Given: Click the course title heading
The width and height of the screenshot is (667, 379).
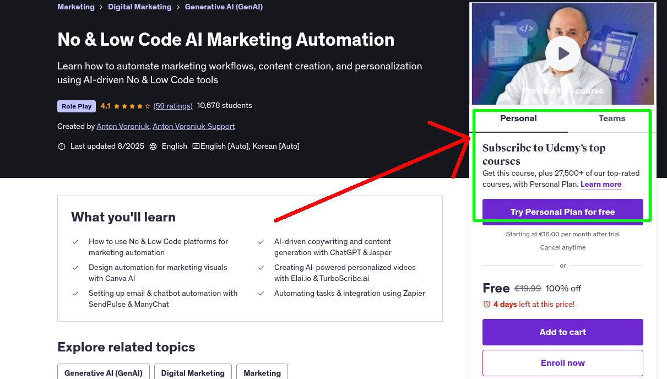Looking at the screenshot, I should point(226,40).
